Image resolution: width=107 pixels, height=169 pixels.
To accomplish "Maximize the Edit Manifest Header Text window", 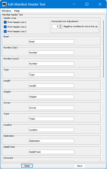I will [x=87, y=4].
